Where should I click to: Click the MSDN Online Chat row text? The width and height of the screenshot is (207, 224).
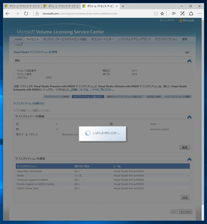[x=27, y=188]
